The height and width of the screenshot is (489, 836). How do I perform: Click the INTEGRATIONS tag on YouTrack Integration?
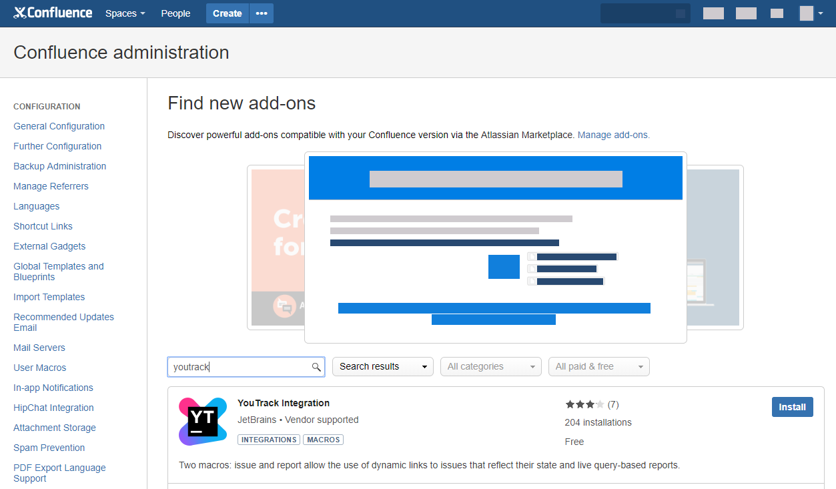268,439
